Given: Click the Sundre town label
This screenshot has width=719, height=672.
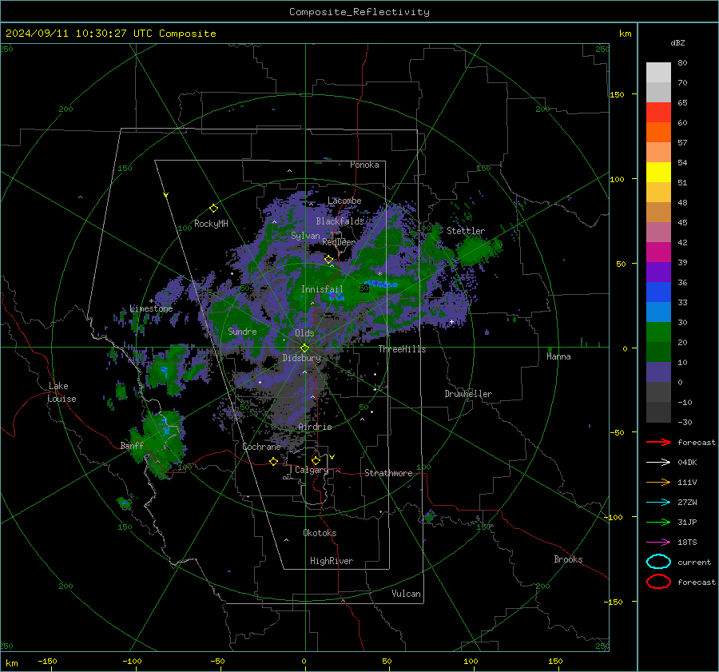Looking at the screenshot, I should click(242, 331).
